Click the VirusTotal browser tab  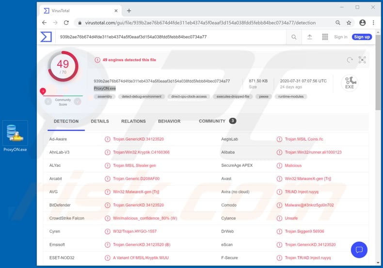(80, 11)
